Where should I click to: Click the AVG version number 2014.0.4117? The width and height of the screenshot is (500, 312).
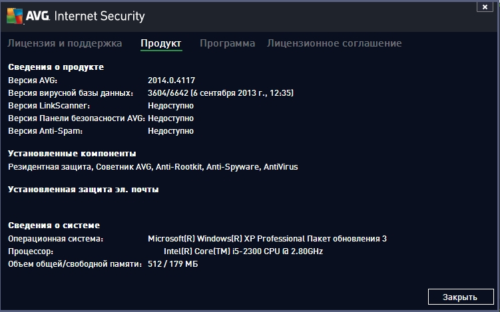tap(171, 80)
